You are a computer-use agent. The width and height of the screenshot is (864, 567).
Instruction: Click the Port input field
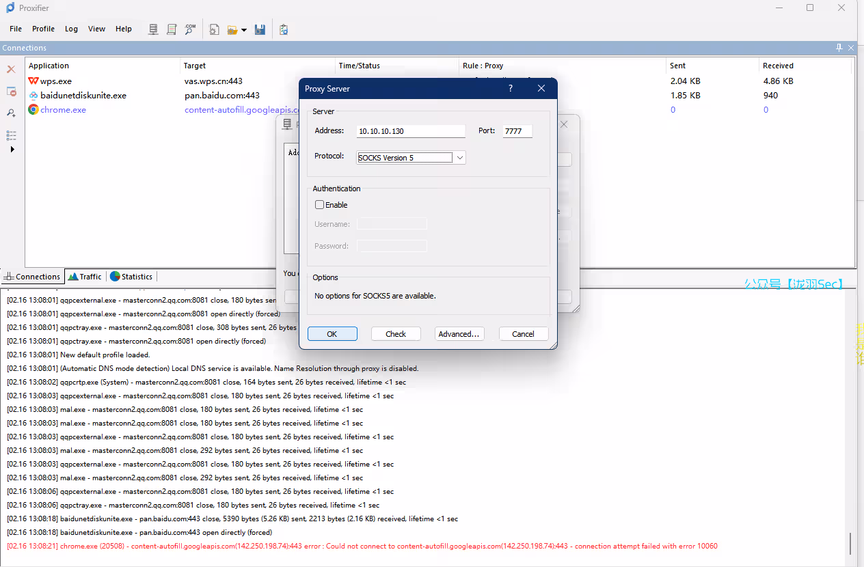coord(517,131)
